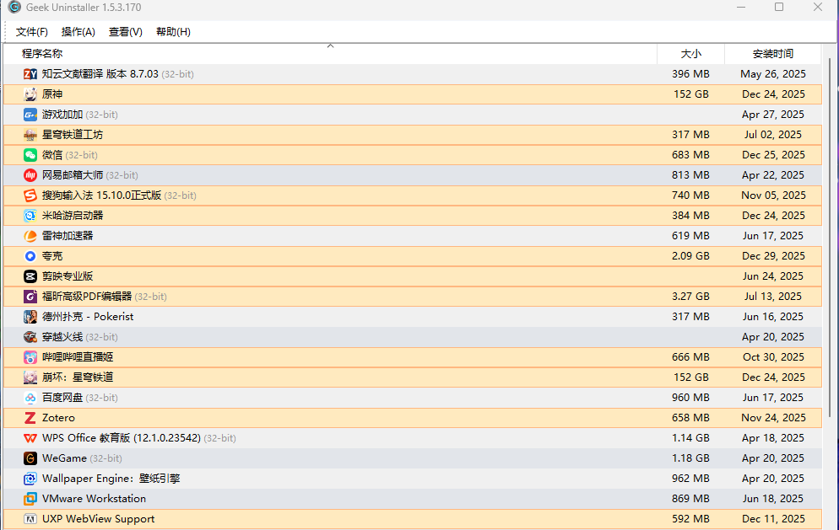839x530 pixels.
Task: Select the 原神 game icon
Action: click(x=30, y=94)
